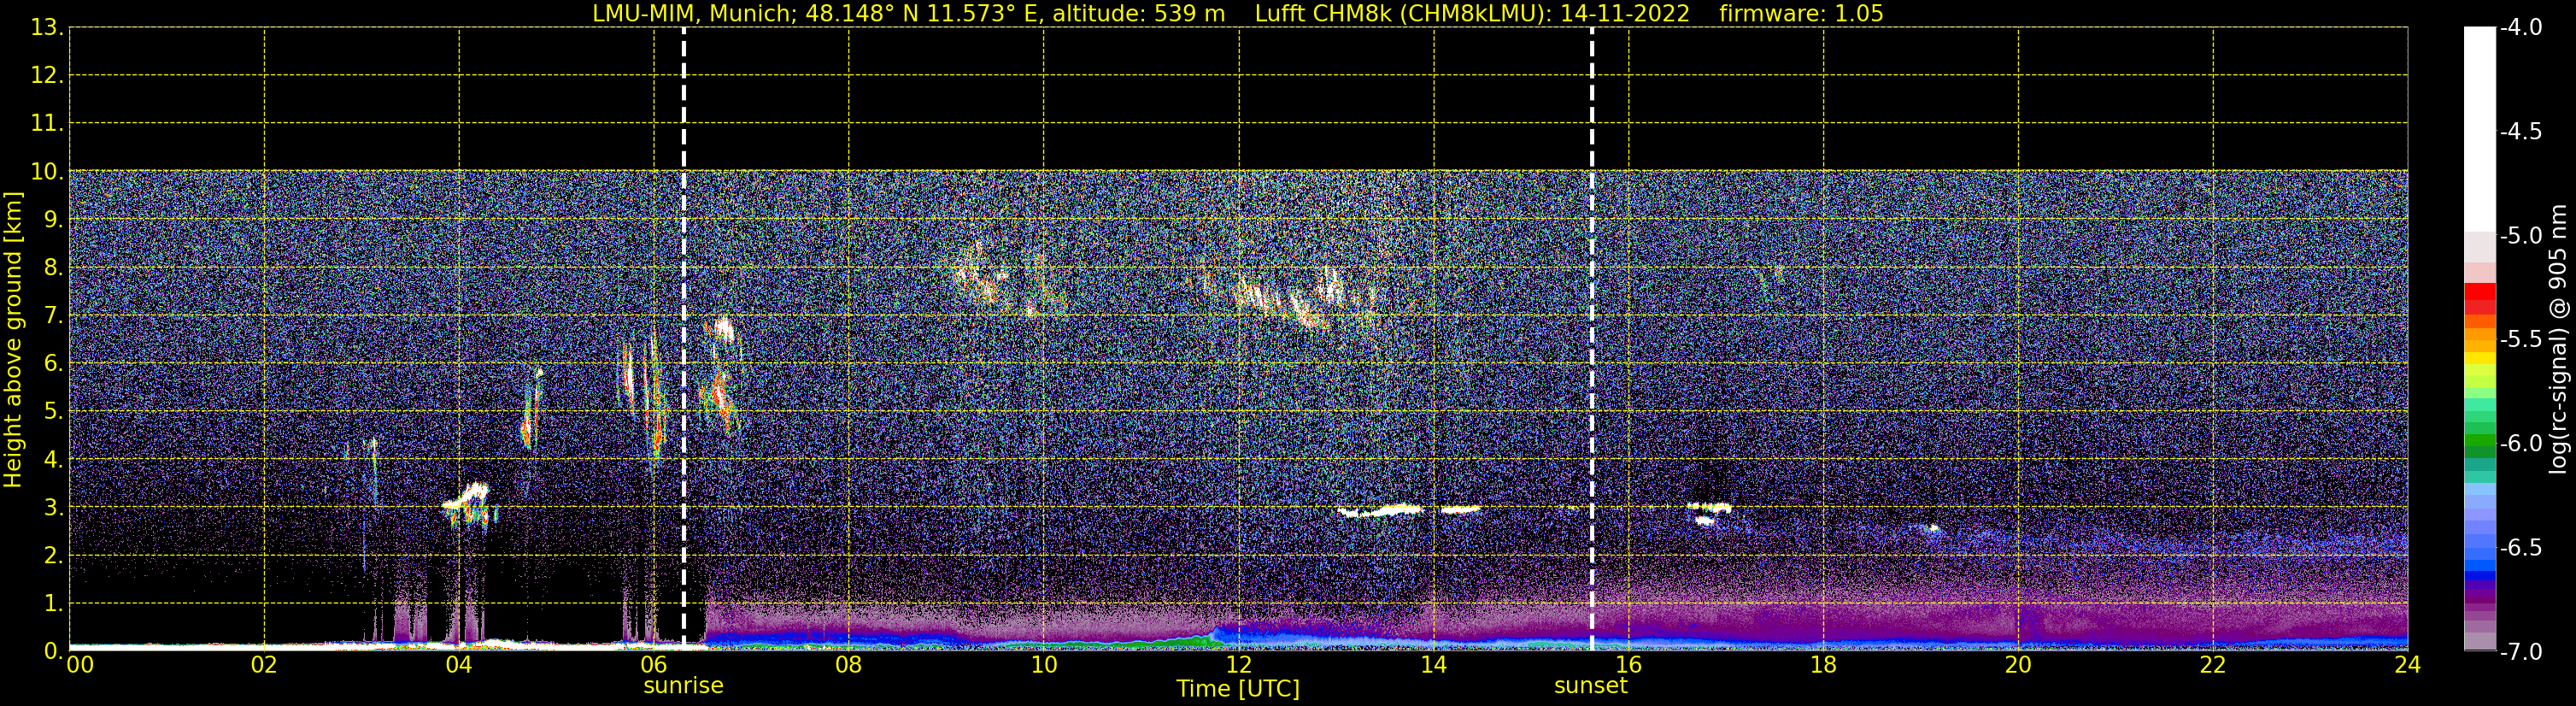Click y-axis tick label '9.'

(53, 220)
